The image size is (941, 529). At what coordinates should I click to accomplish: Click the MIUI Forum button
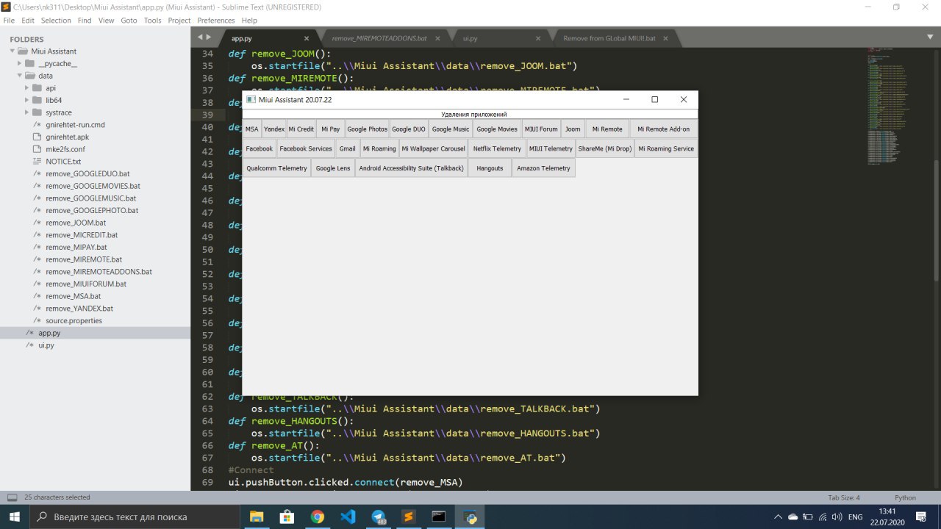(x=541, y=129)
